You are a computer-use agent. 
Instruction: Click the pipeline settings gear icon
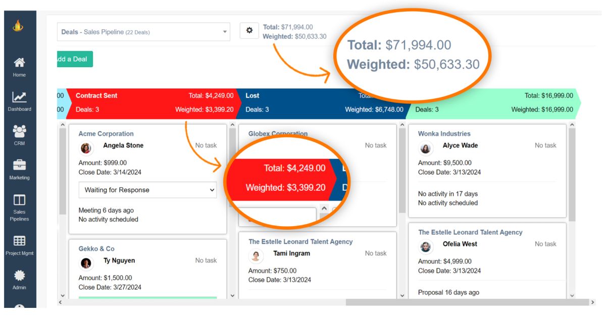[248, 30]
